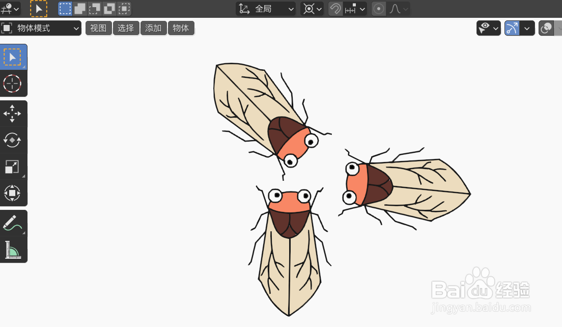Select the 3D Cursor tool

pos(13,84)
